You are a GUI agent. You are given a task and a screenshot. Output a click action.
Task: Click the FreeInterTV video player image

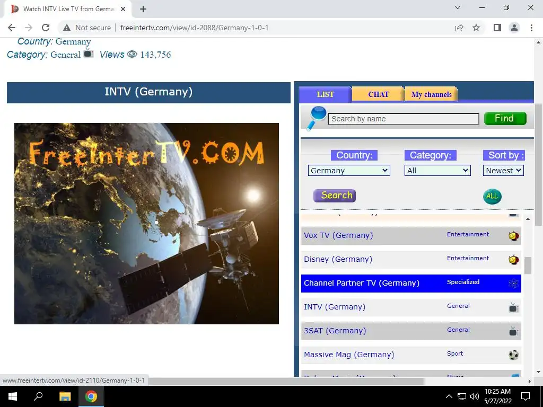146,224
